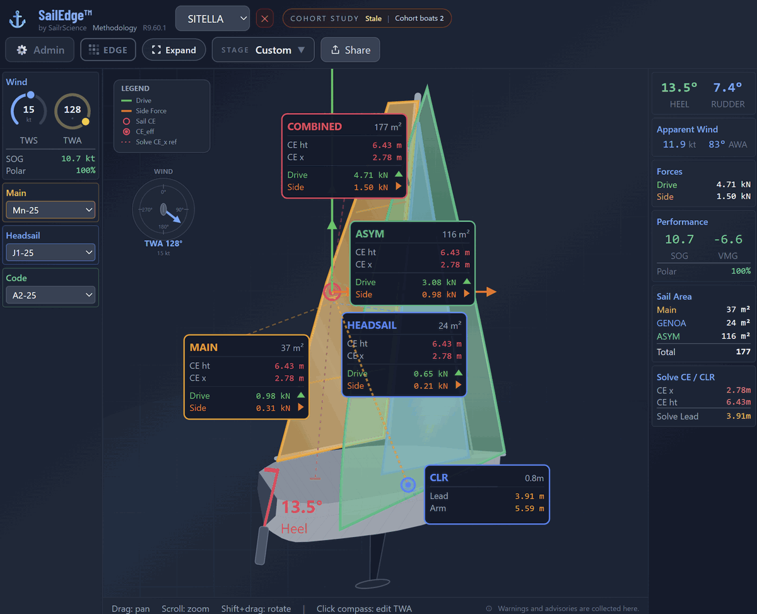The height and width of the screenshot is (614, 757).
Task: Click the blue CLR marker on the hull
Action: point(408,485)
